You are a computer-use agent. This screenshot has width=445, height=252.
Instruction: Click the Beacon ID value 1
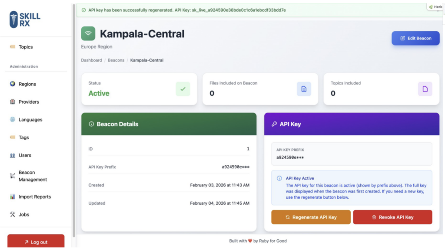coord(248,149)
